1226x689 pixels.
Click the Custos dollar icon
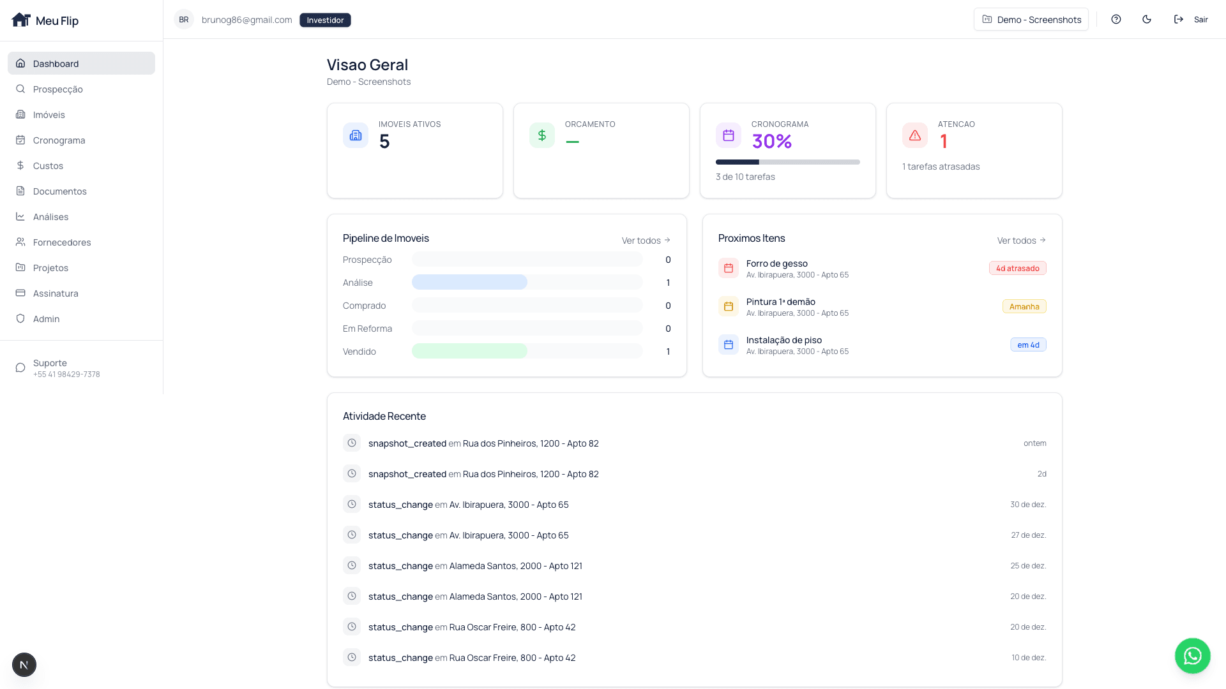point(21,165)
